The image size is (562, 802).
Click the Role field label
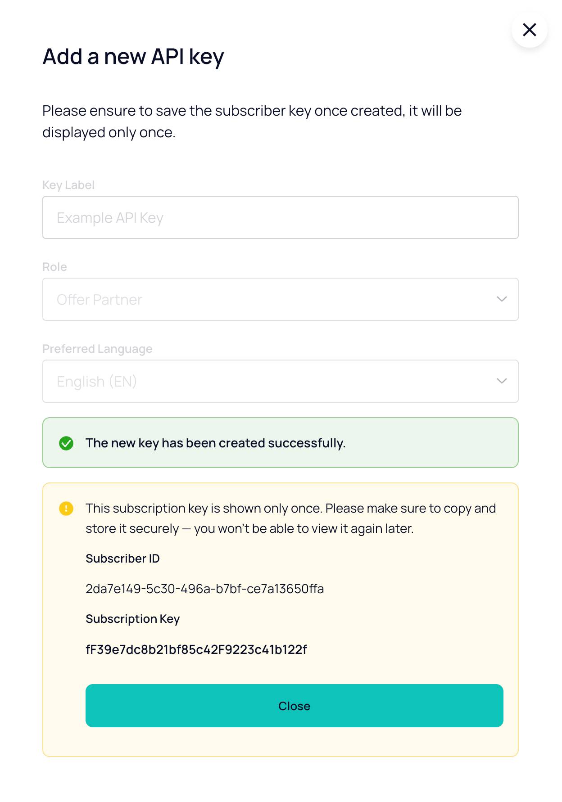(54, 267)
